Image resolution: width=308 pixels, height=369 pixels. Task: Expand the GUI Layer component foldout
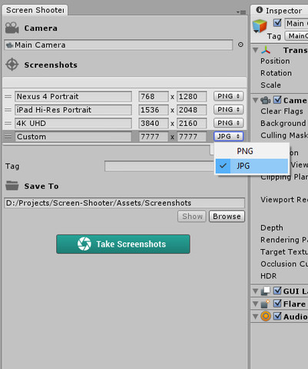(255, 291)
